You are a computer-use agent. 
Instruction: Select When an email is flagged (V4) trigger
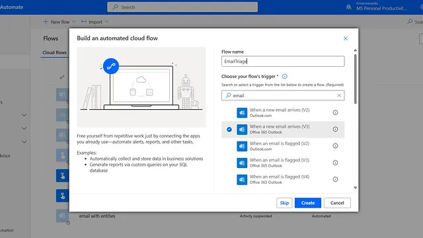(x=283, y=179)
